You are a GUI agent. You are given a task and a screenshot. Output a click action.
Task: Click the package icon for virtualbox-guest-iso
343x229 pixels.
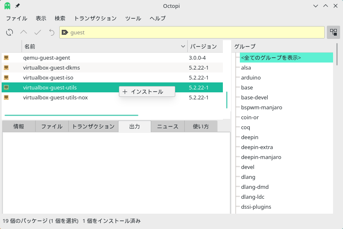tap(6, 77)
